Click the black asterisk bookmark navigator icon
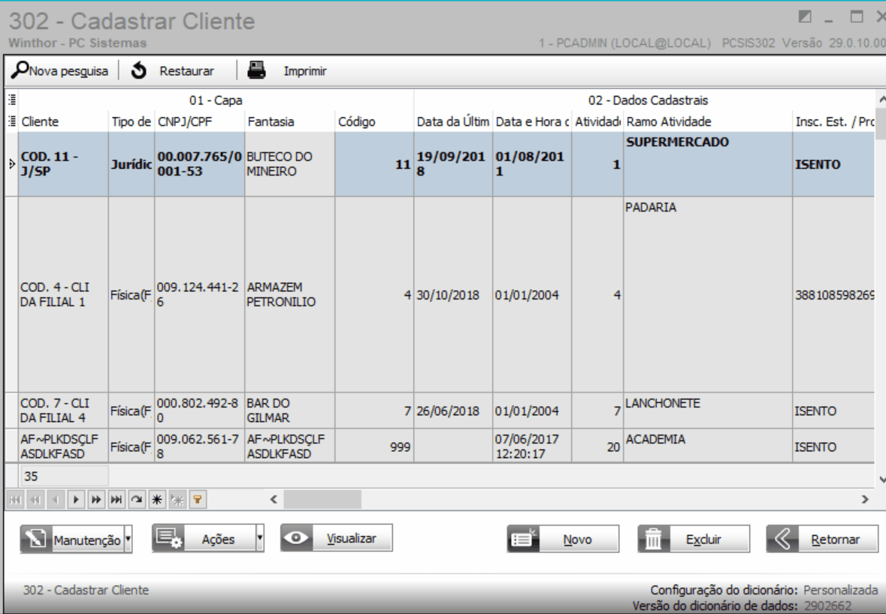886x614 pixels. (x=157, y=499)
